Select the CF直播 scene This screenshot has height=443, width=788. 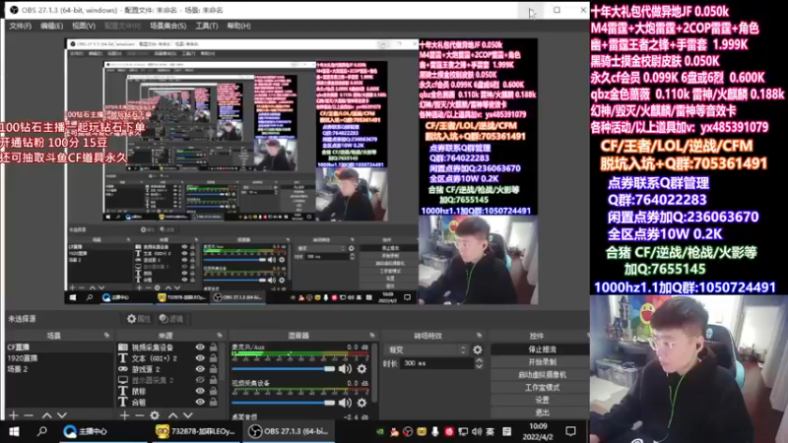tap(59, 348)
